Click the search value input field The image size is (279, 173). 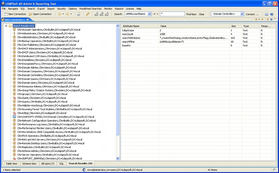pyautogui.click(x=171, y=14)
